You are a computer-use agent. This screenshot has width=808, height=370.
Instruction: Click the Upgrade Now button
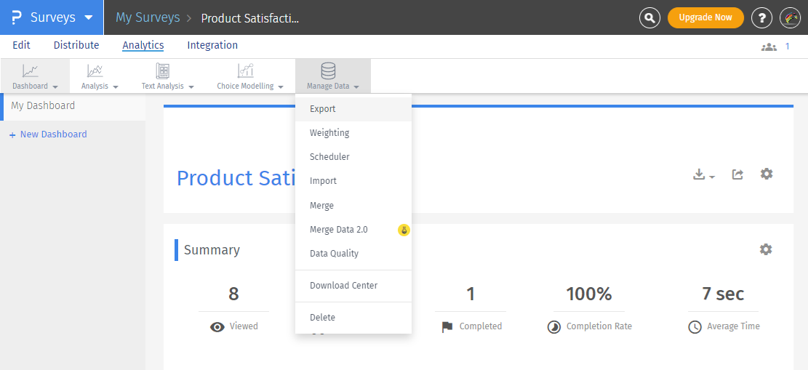705,17
